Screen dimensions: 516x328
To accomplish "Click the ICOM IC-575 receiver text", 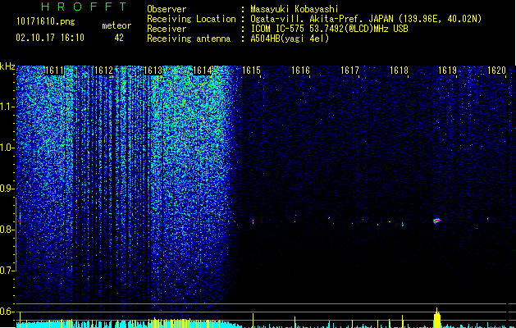I will point(329,29).
